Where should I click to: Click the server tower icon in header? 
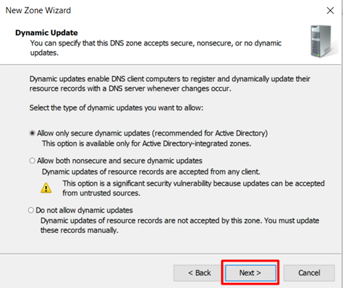pyautogui.click(x=324, y=41)
